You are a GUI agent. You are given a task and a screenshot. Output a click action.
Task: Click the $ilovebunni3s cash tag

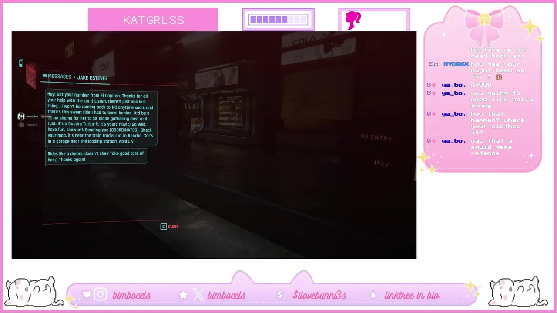[x=319, y=295]
